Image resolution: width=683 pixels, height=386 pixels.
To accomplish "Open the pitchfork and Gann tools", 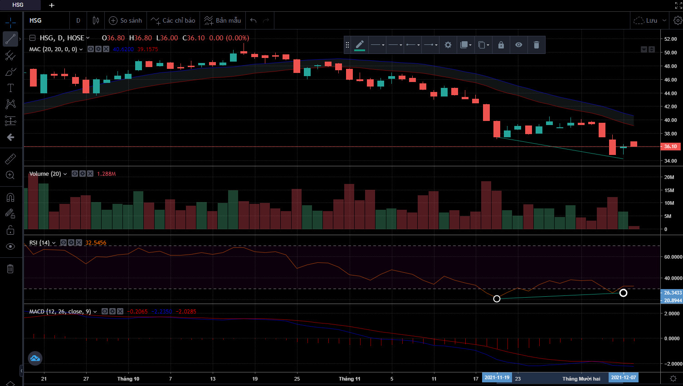I will tap(10, 56).
